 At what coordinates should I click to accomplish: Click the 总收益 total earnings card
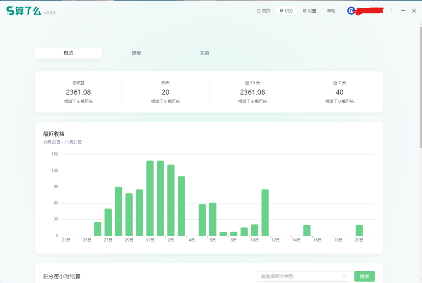pos(78,92)
